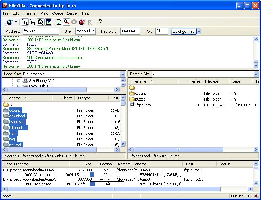261x200 pixels.
Task: Toggle the local directory tree view
Action: click(25, 22)
